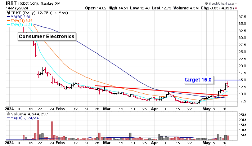Viewport: 252px width, 146px height.
Task: Click the Volume 4.5M header value
Action: click(x=186, y=8)
